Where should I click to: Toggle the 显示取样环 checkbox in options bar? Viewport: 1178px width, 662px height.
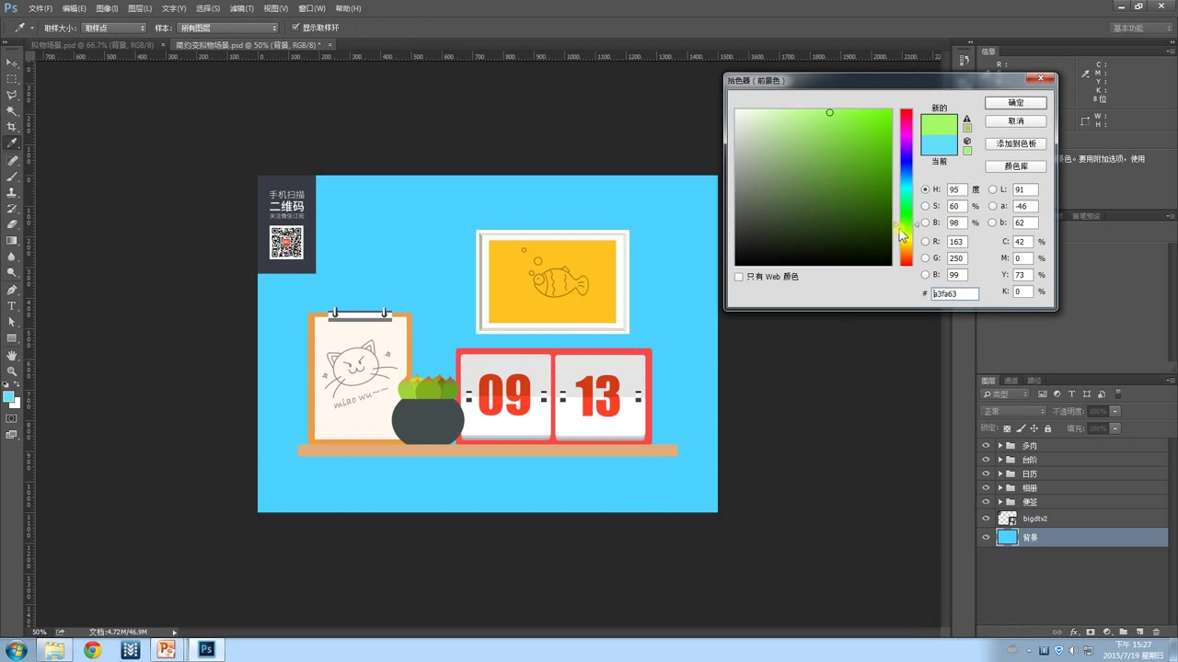294,28
